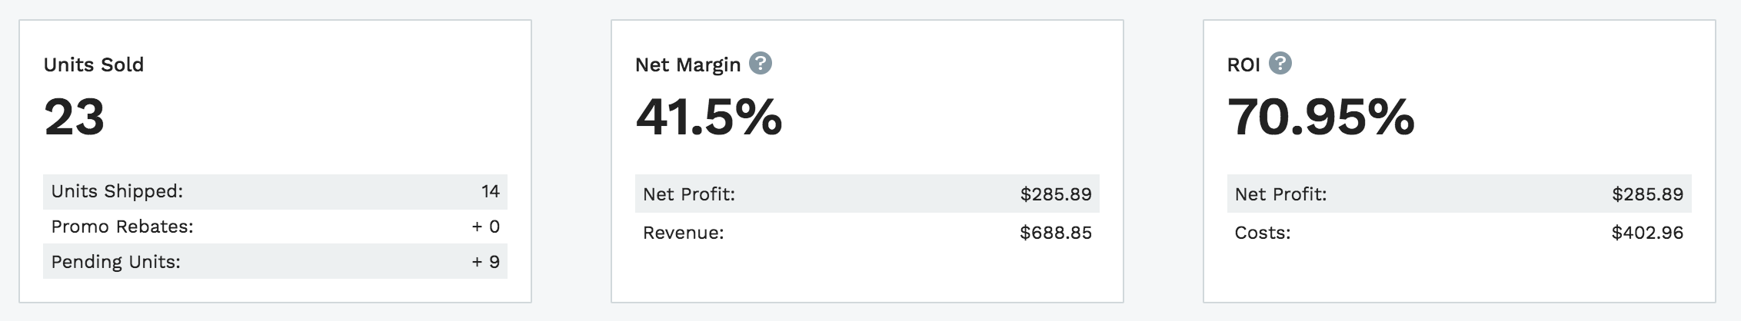Select the Costs row
The width and height of the screenshot is (1741, 321).
pyautogui.click(x=1460, y=232)
